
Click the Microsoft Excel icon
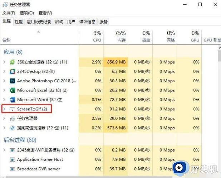[12, 90]
